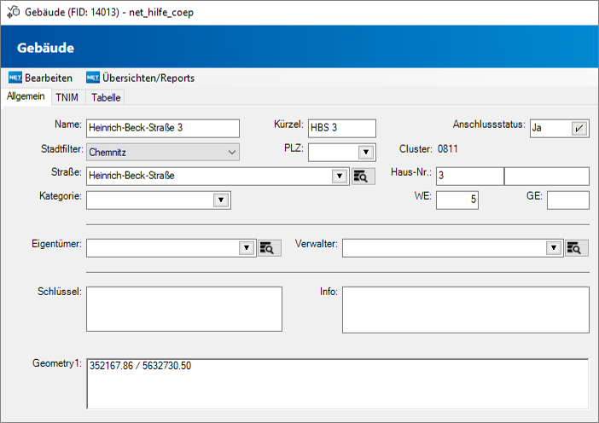The width and height of the screenshot is (599, 423).
Task: Expand the Eigentümer dropdown arrow
Action: (247, 248)
